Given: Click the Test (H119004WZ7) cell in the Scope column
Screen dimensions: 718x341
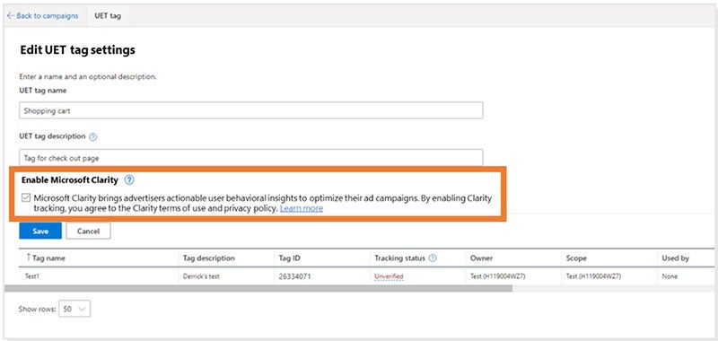Looking at the screenshot, I should 593,276.
